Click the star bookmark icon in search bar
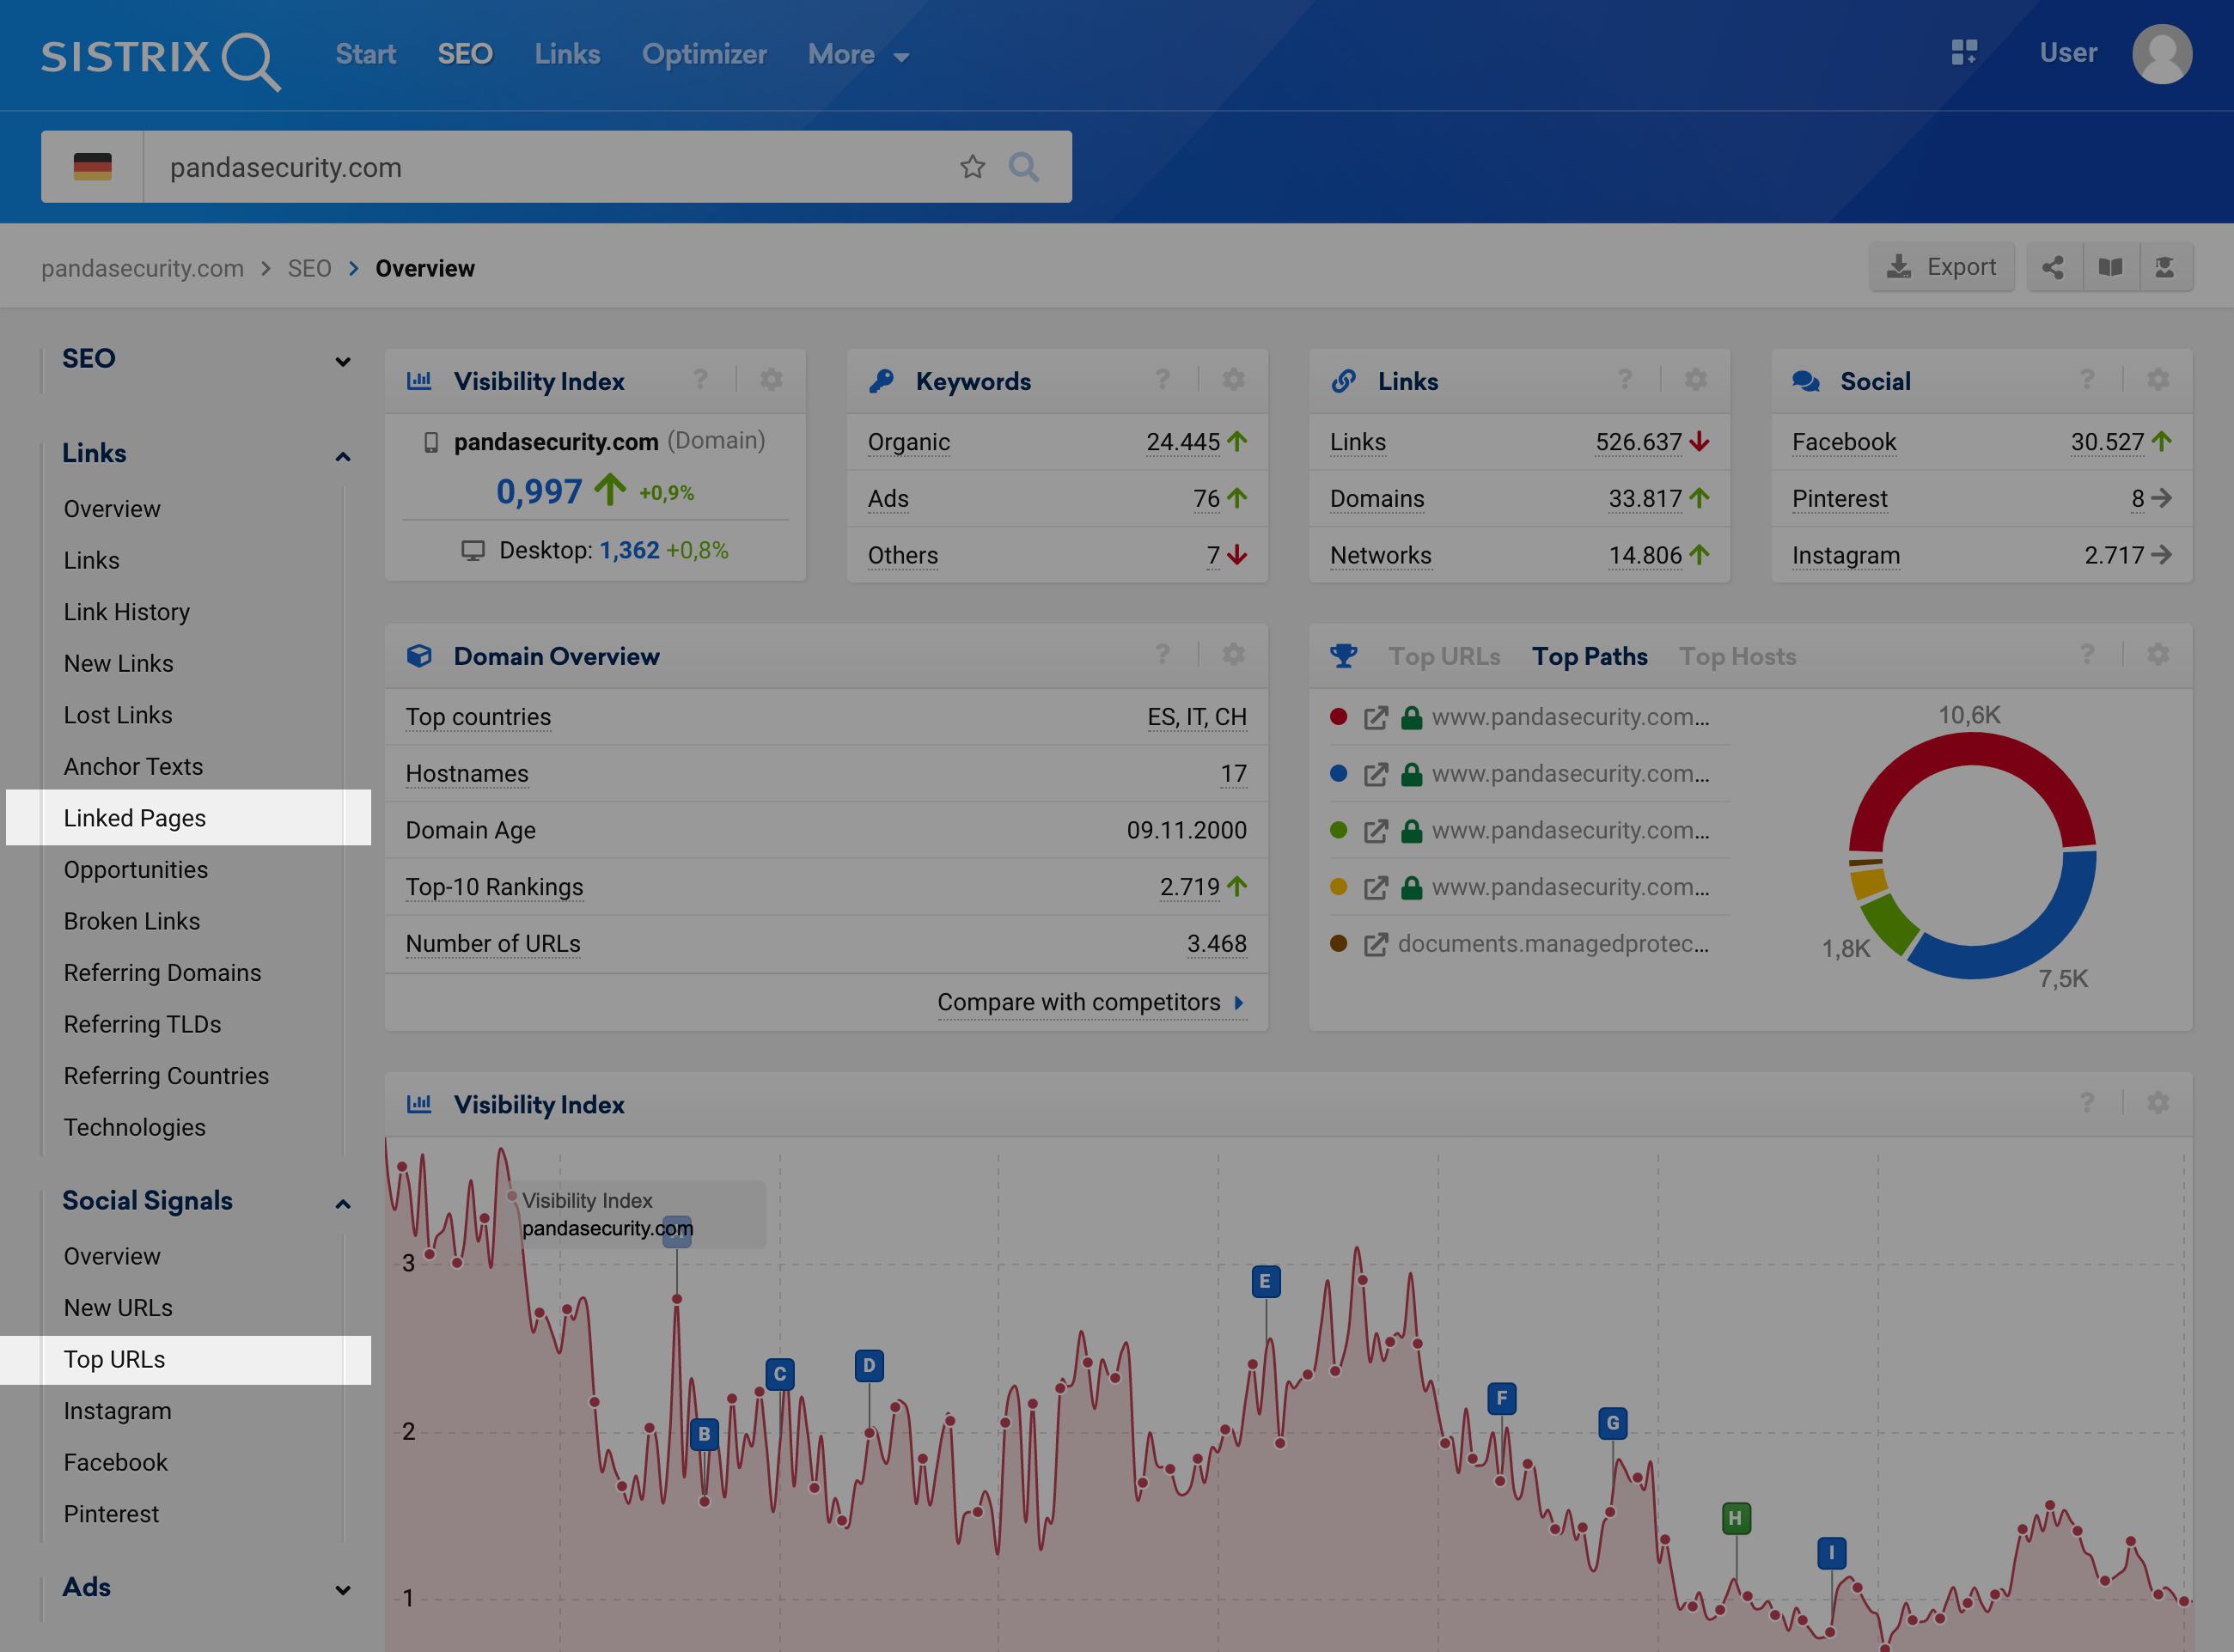 click(x=970, y=167)
